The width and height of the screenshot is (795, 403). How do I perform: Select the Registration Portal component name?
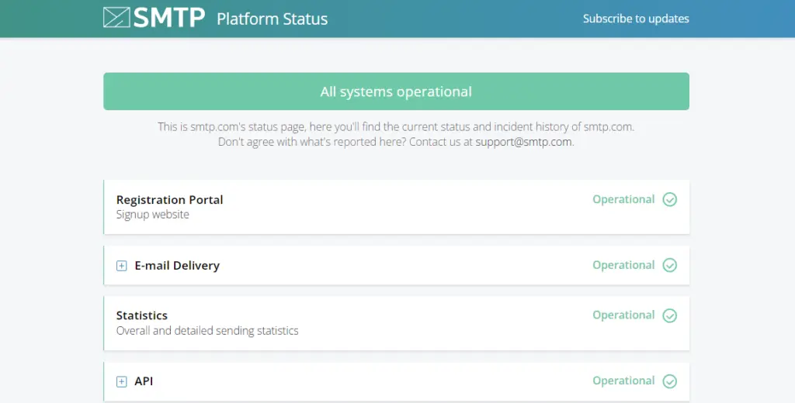169,200
